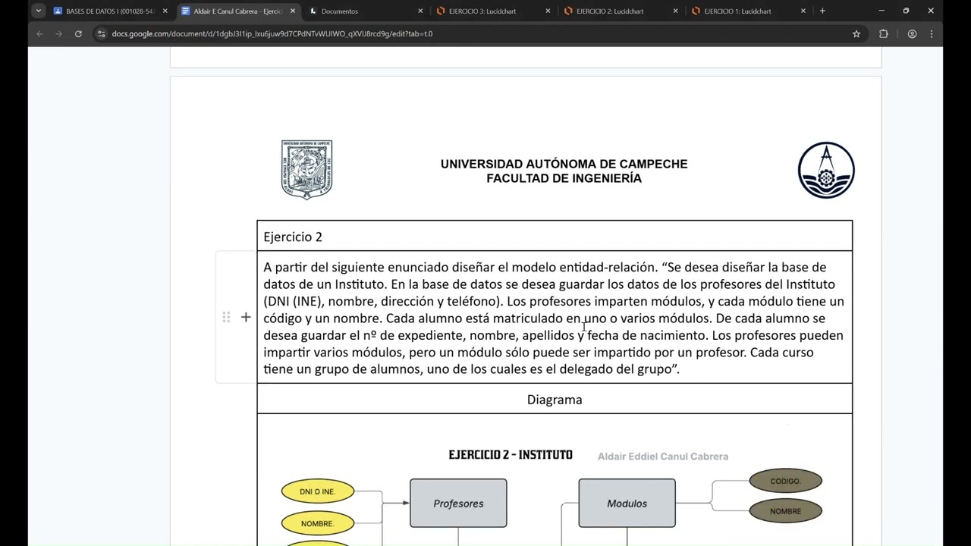The width and height of the screenshot is (971, 546).
Task: Open the Chrome profile icon
Action: 912,33
